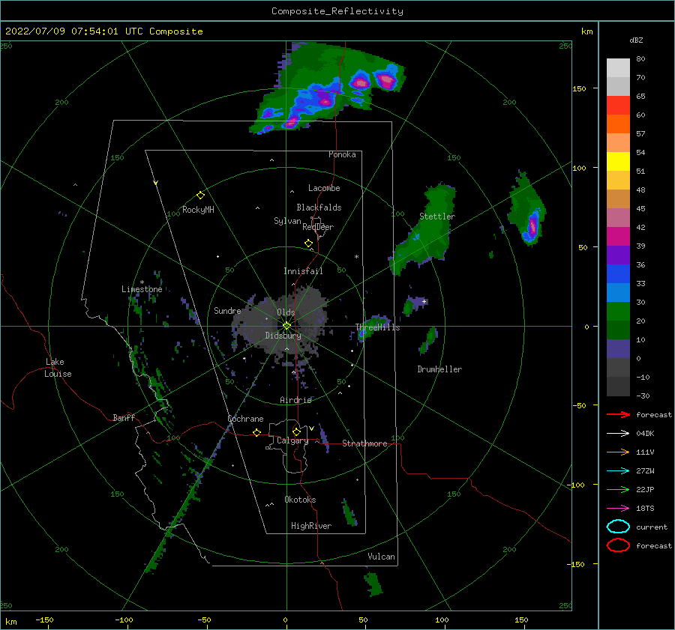Click the yellow 54 dBZ color swatch
The image size is (675, 630).
click(x=618, y=161)
